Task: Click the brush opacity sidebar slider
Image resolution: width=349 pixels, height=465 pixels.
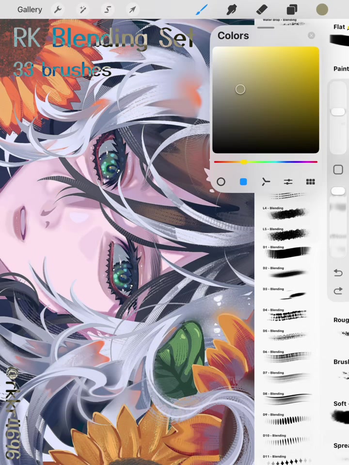Action: coord(338,221)
